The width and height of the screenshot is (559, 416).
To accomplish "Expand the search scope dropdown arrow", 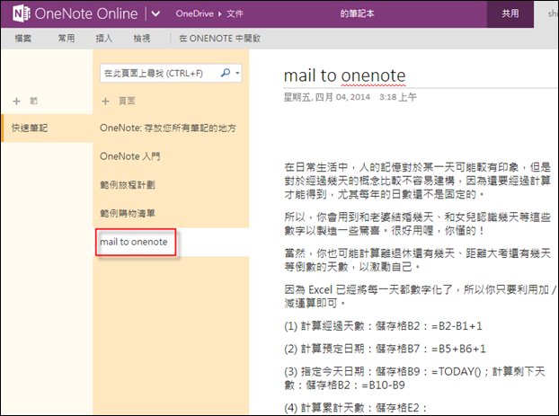I will [237, 73].
